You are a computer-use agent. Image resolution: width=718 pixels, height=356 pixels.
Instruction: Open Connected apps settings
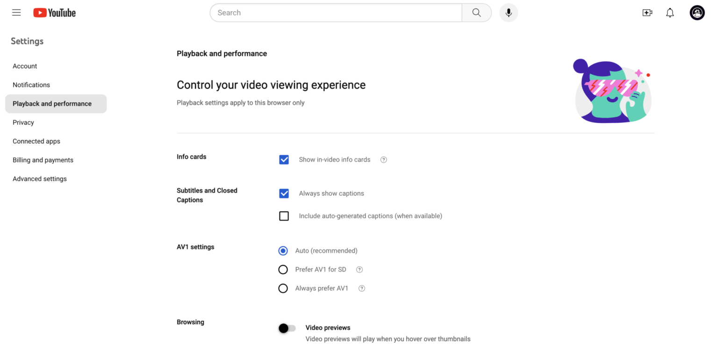36,141
